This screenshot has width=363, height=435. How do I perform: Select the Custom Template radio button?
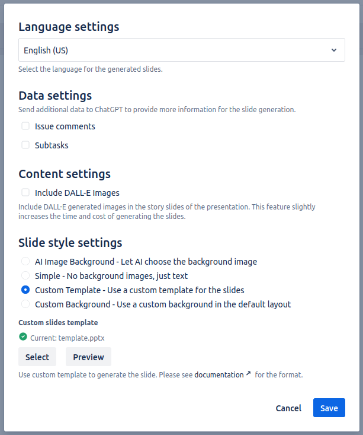tap(25, 290)
